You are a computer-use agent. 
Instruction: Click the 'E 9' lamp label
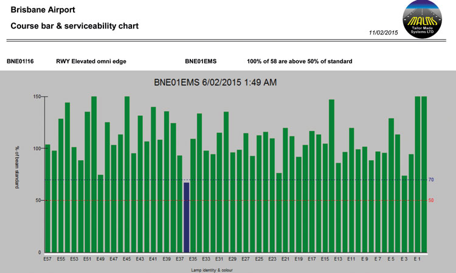365,259
